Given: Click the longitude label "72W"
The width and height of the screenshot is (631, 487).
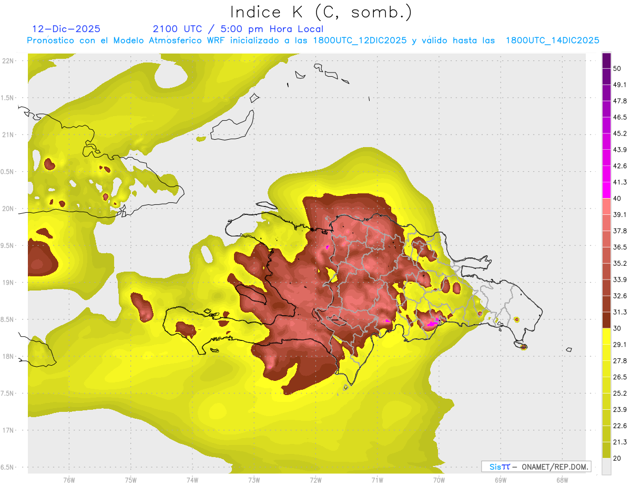Looking at the screenshot, I should pyautogui.click(x=315, y=480).
